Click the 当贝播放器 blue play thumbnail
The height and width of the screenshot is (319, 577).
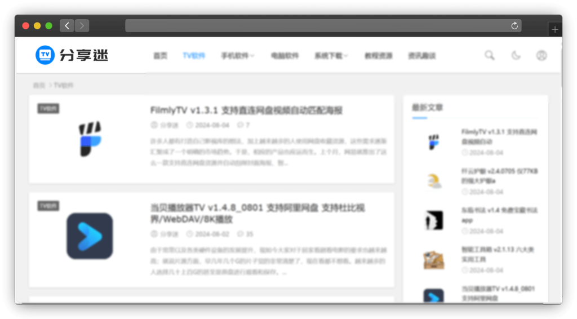pos(90,236)
